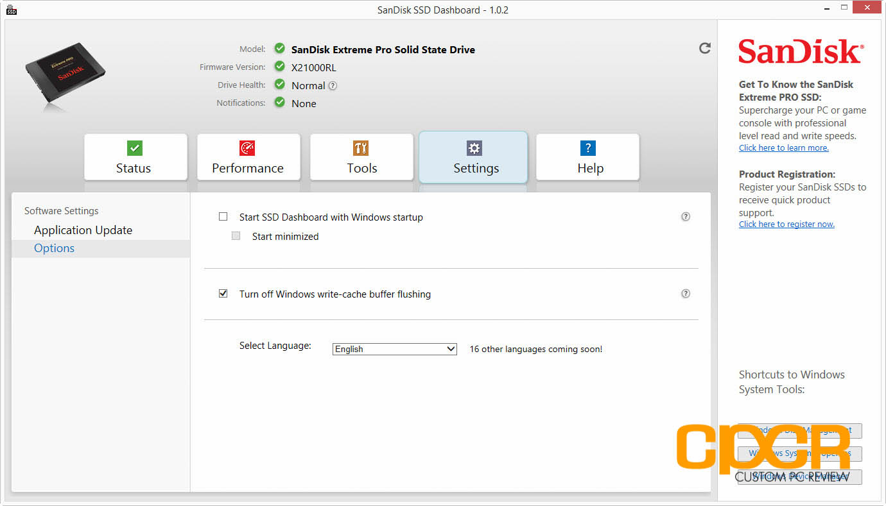Select the Settings tab
Viewport: 886px width, 506px height.
click(x=473, y=157)
